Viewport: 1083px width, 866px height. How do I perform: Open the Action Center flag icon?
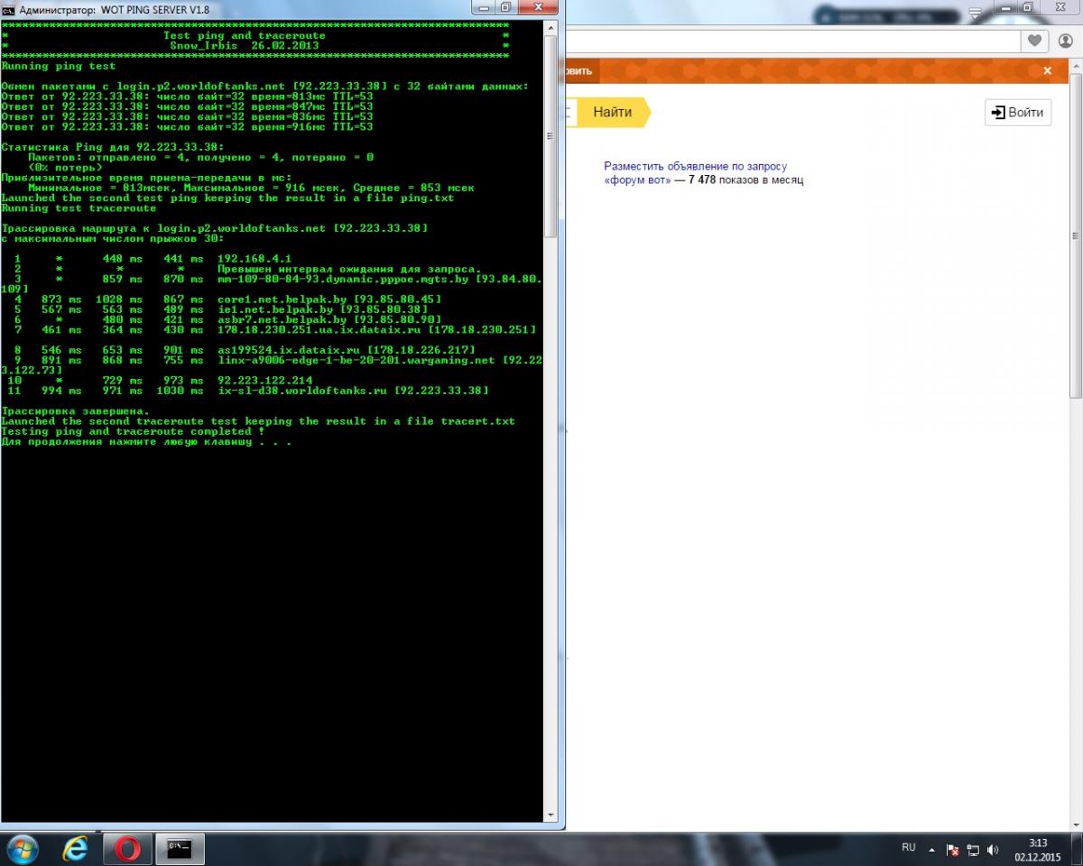953,849
